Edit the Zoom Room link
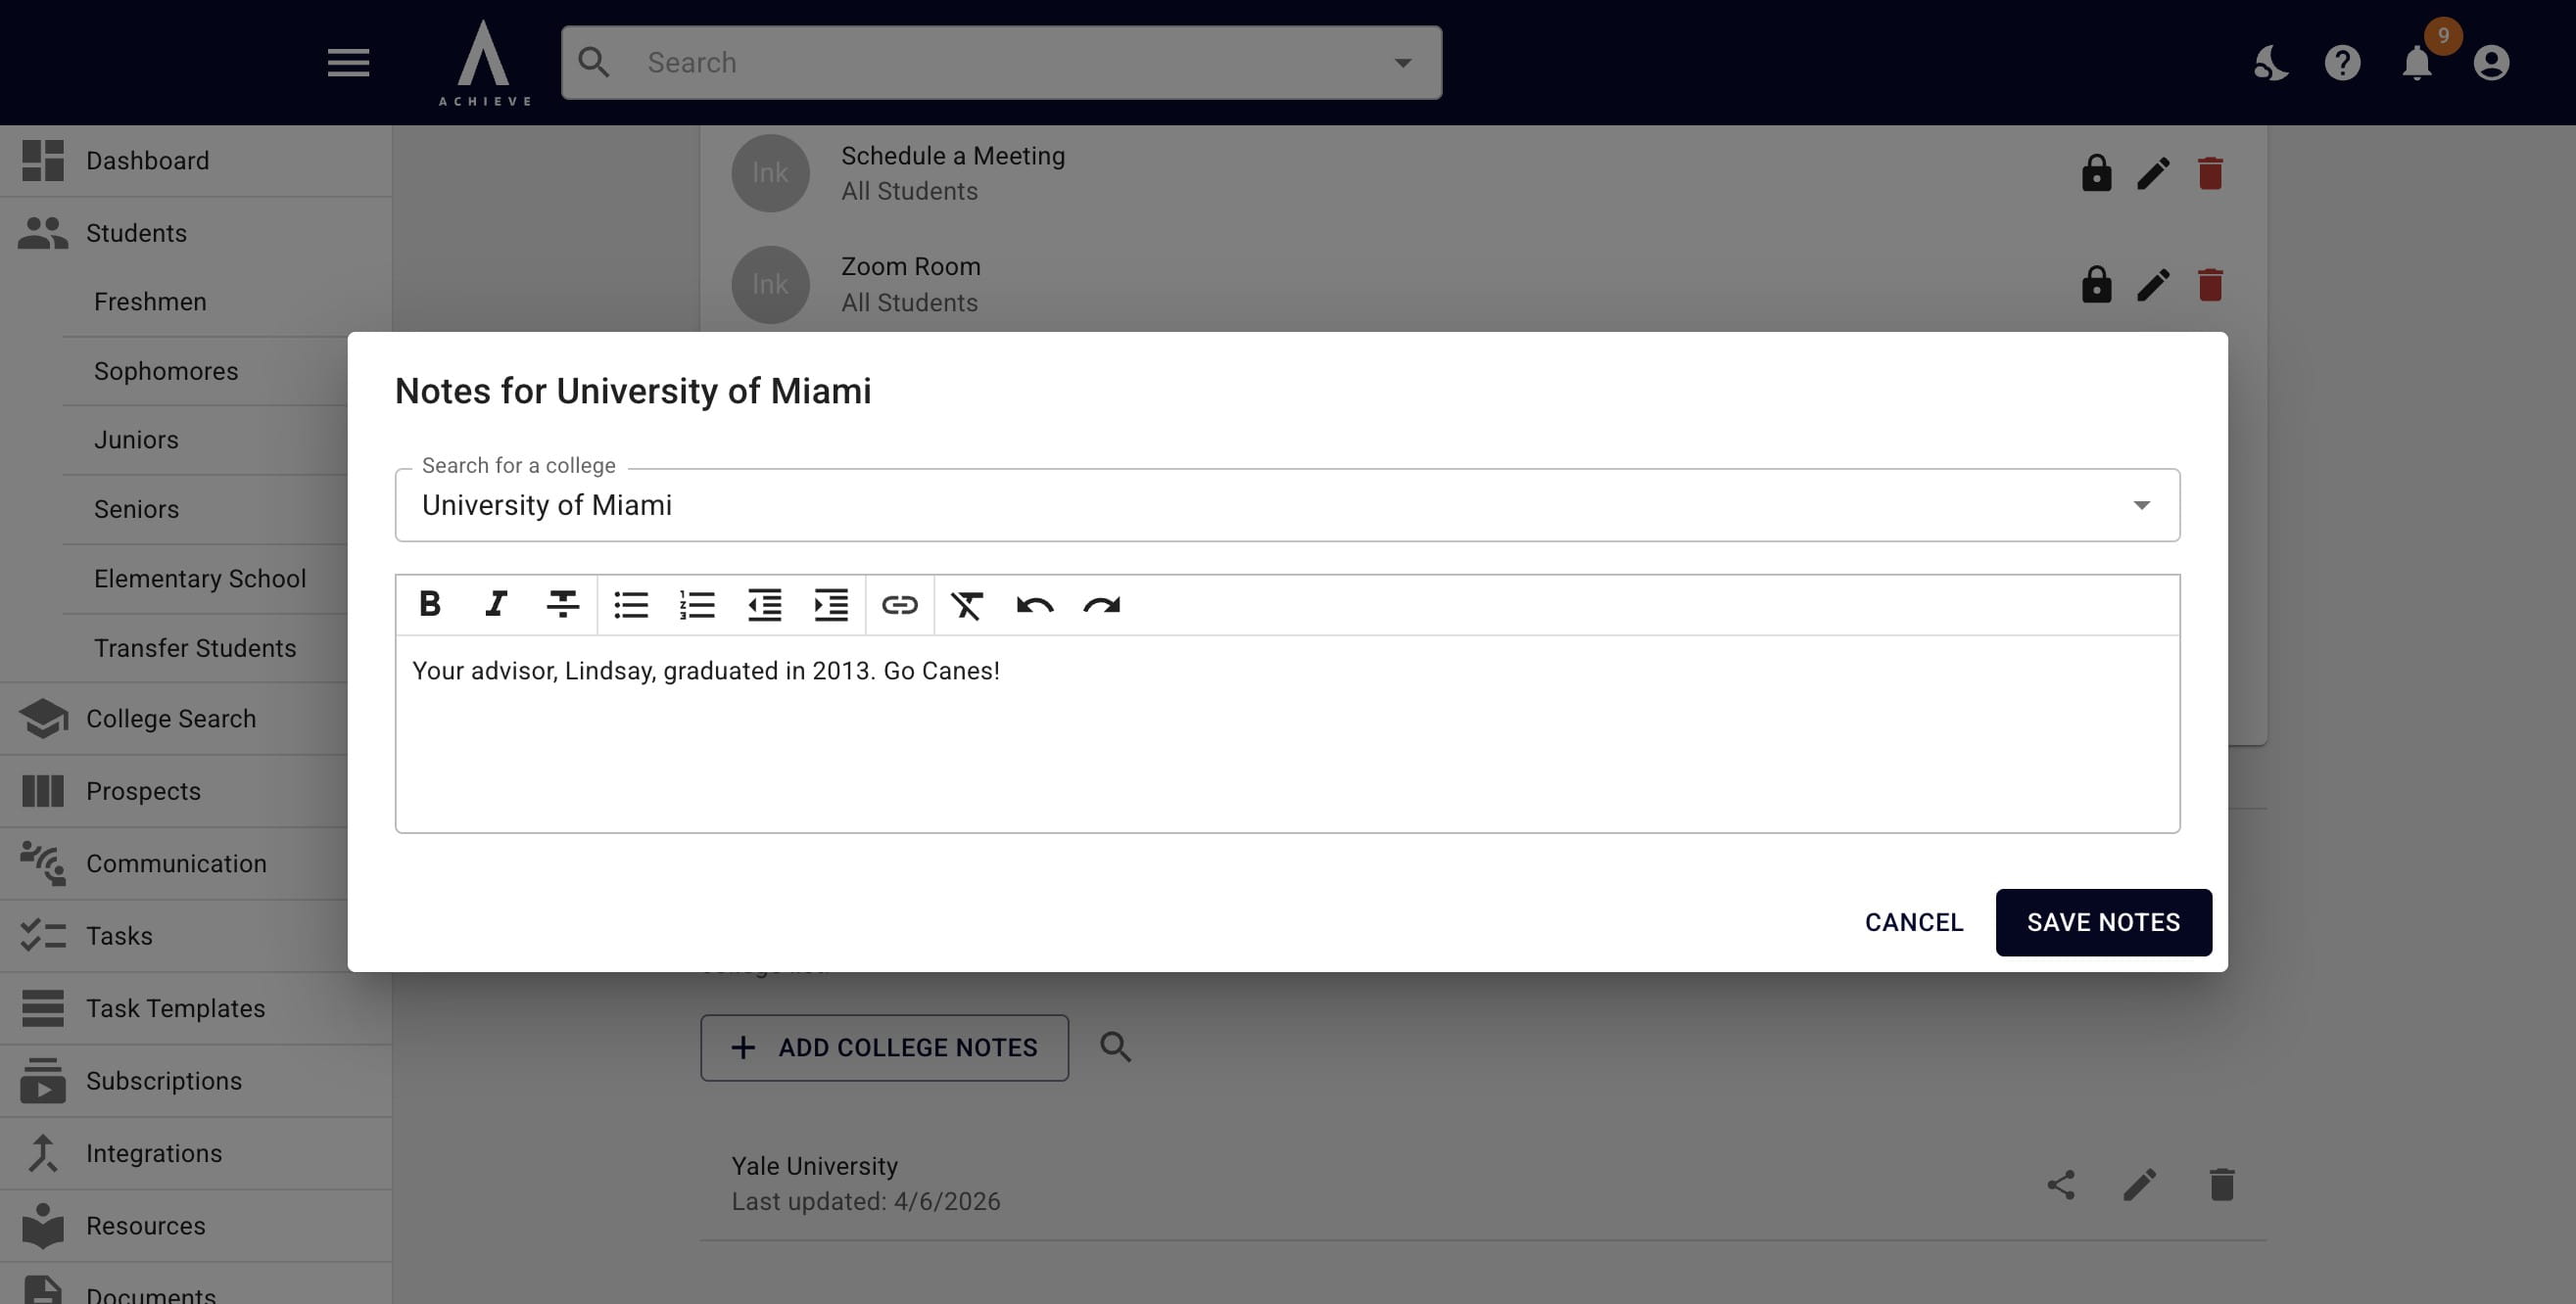Image resolution: width=2576 pixels, height=1304 pixels. click(2153, 285)
